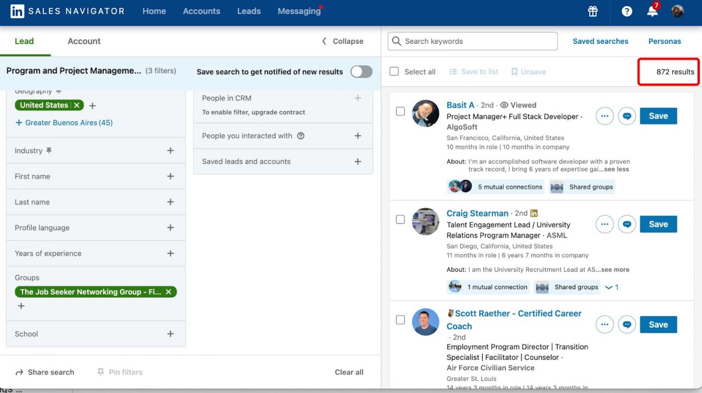This screenshot has width=702, height=393.
Task: Check the checkbox next to Craig Stearman
Action: pos(400,220)
